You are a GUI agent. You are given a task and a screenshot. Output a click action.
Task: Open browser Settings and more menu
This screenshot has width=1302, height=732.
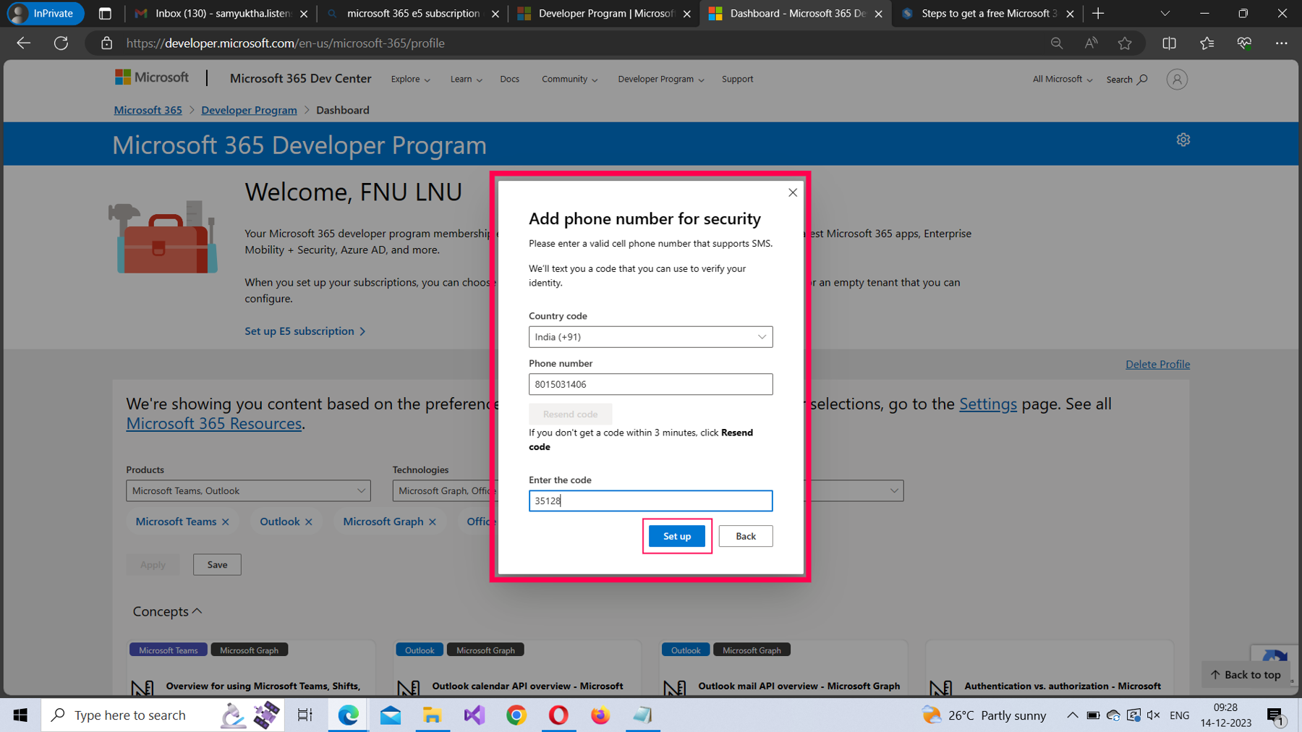1282,43
